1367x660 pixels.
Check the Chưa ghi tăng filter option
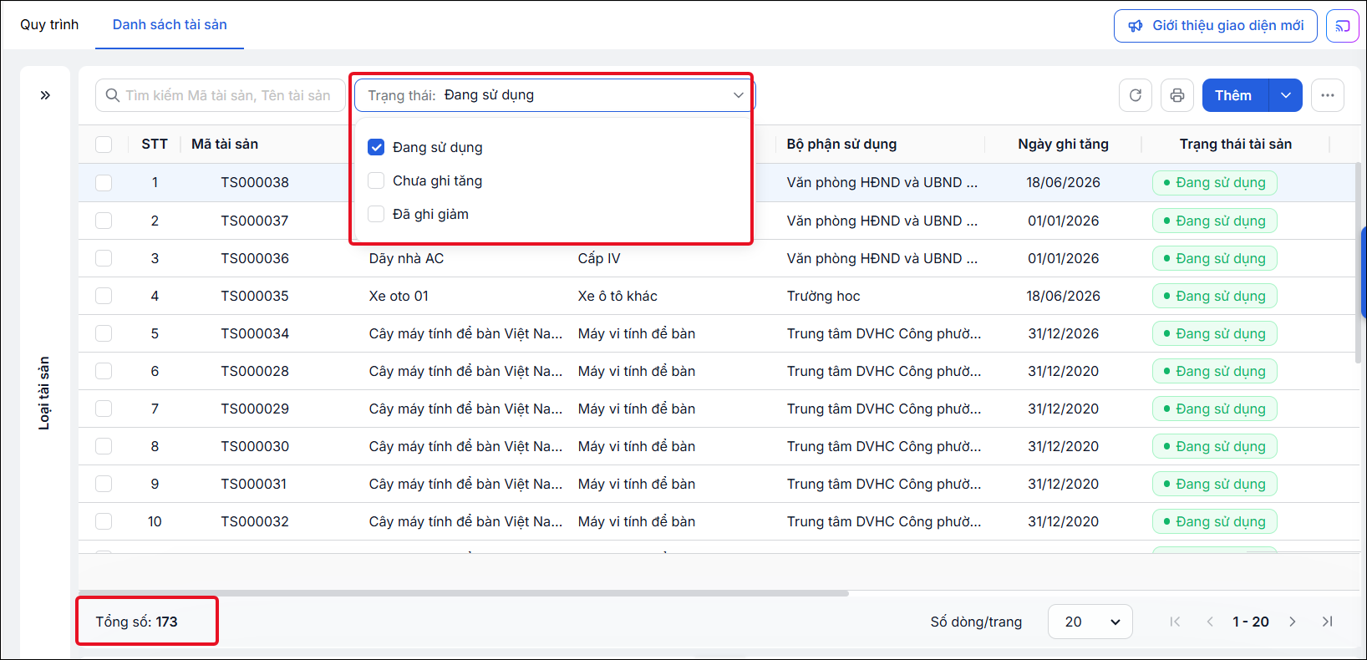pyautogui.click(x=376, y=180)
